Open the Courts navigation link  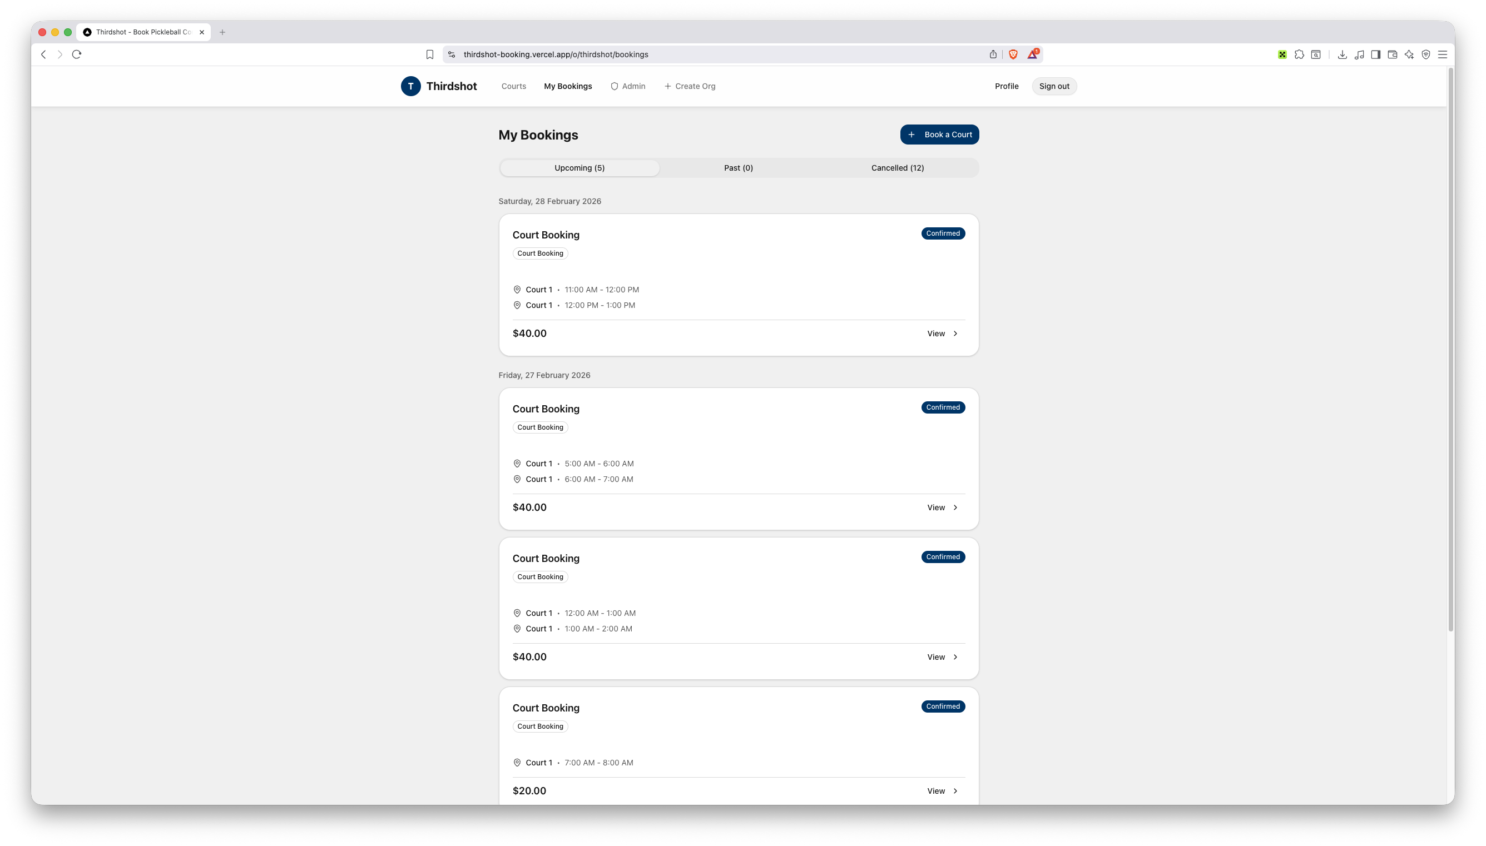tap(513, 86)
